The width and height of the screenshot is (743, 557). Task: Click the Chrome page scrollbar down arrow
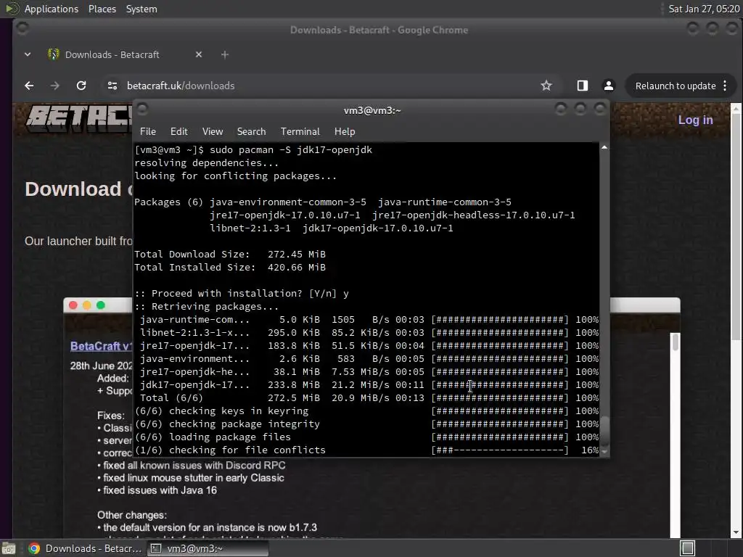(736, 532)
